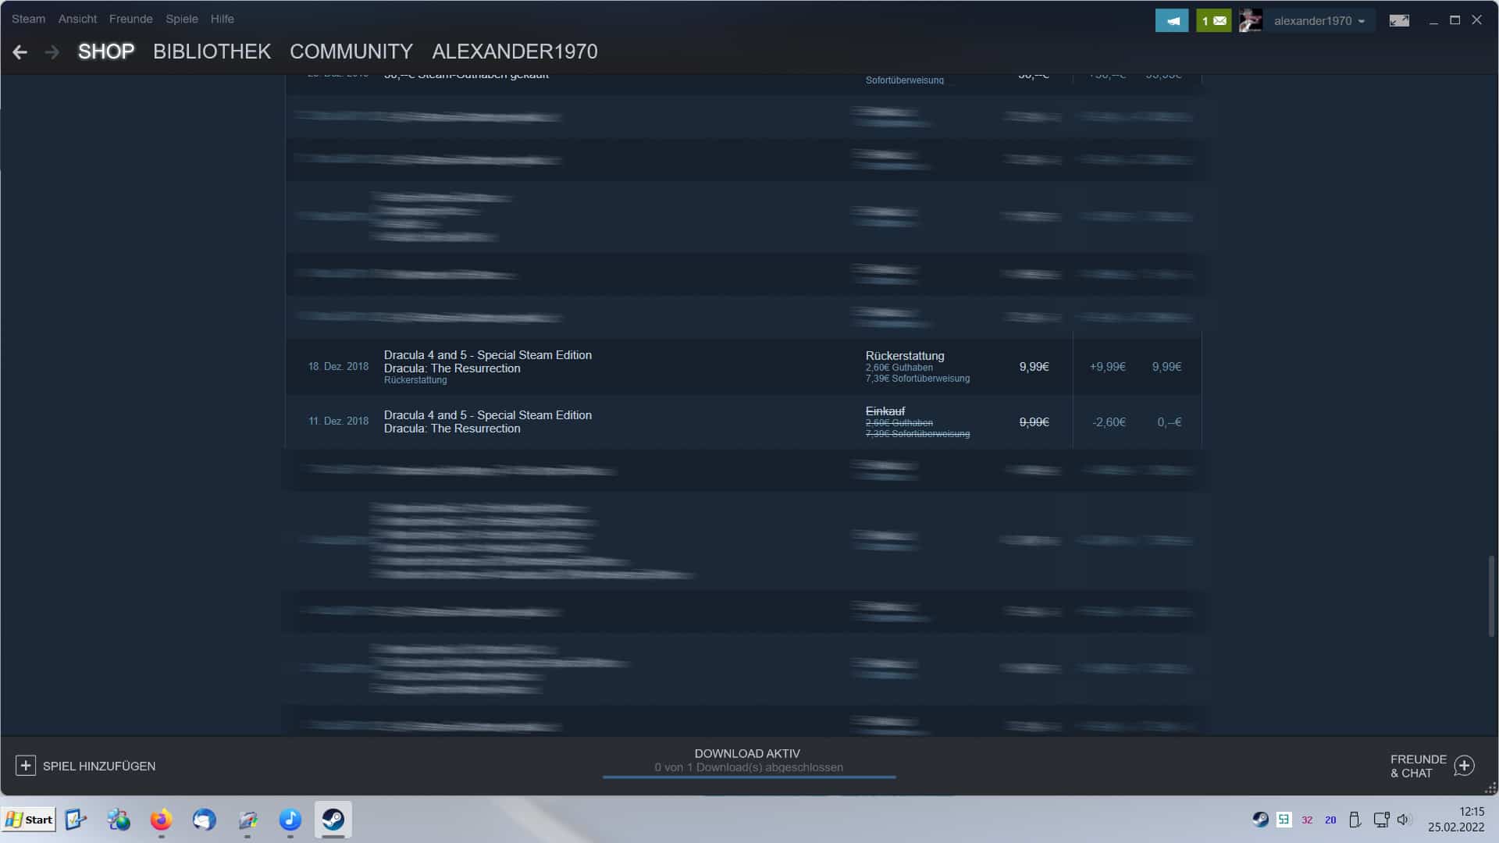
Task: Open the alexander1970 account dropdown
Action: [1319, 21]
